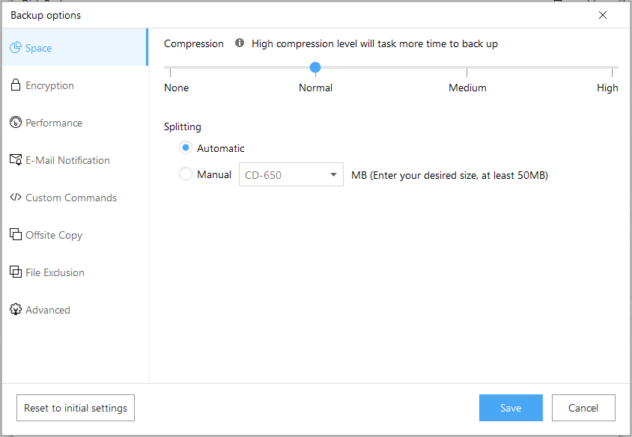The width and height of the screenshot is (632, 437).
Task: Click the compression info icon
Action: [x=240, y=43]
